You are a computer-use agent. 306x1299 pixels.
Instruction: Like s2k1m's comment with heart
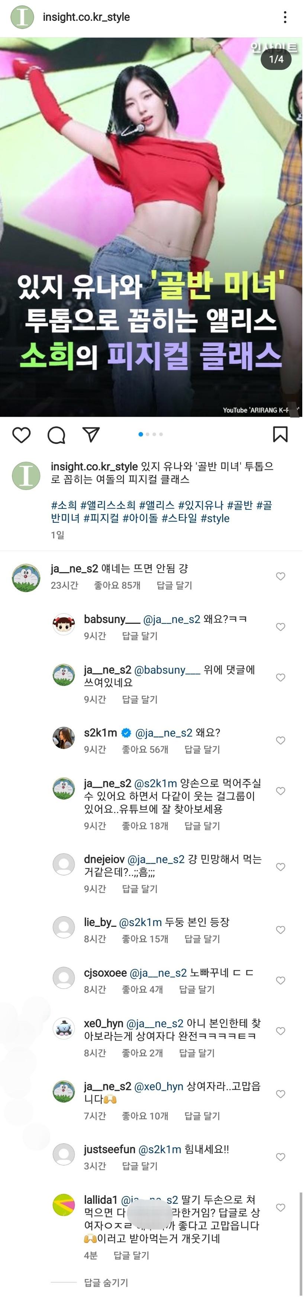281,740
